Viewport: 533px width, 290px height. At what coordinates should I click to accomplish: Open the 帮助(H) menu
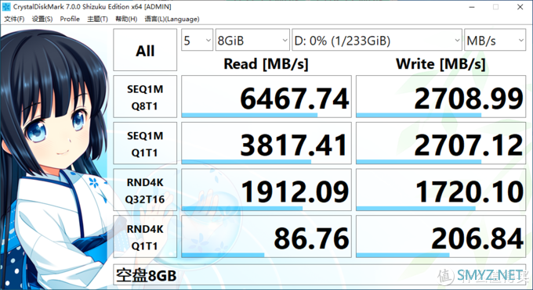coord(126,19)
